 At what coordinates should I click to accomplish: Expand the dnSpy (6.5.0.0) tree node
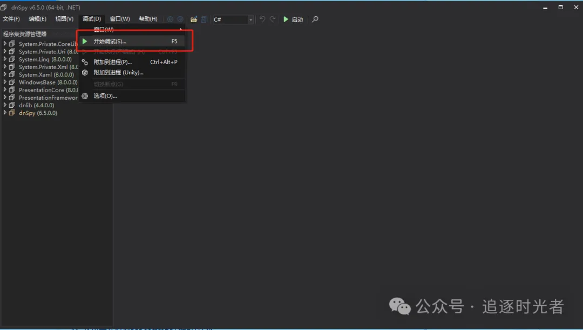(x=5, y=113)
